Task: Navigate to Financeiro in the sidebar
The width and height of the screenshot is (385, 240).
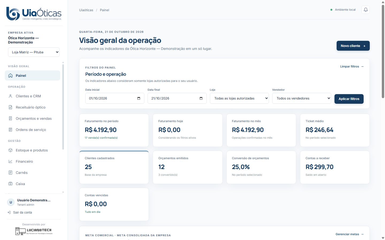Action: [32, 161]
